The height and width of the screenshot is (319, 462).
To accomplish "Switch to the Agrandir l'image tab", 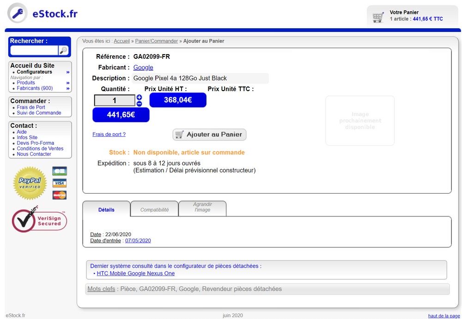I will (202, 207).
